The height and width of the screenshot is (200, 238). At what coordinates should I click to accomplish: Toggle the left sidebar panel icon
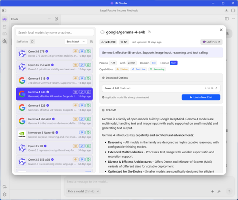(x=4, y=10)
